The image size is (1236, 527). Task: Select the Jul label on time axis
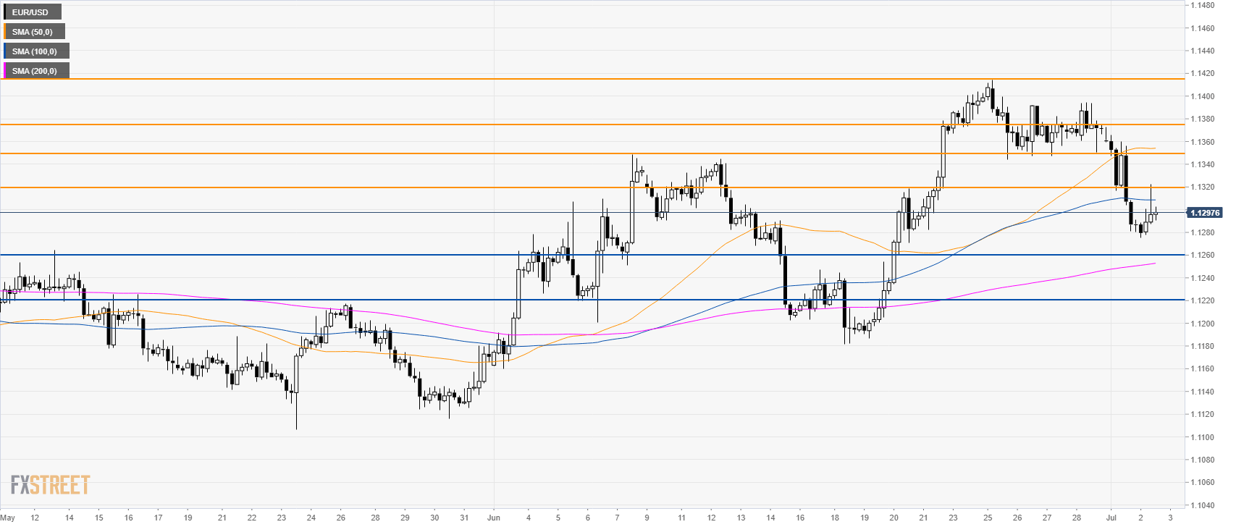[x=1111, y=518]
